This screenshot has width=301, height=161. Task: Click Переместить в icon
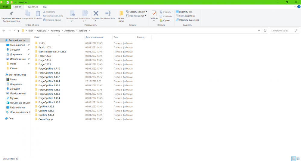(x=72, y=13)
